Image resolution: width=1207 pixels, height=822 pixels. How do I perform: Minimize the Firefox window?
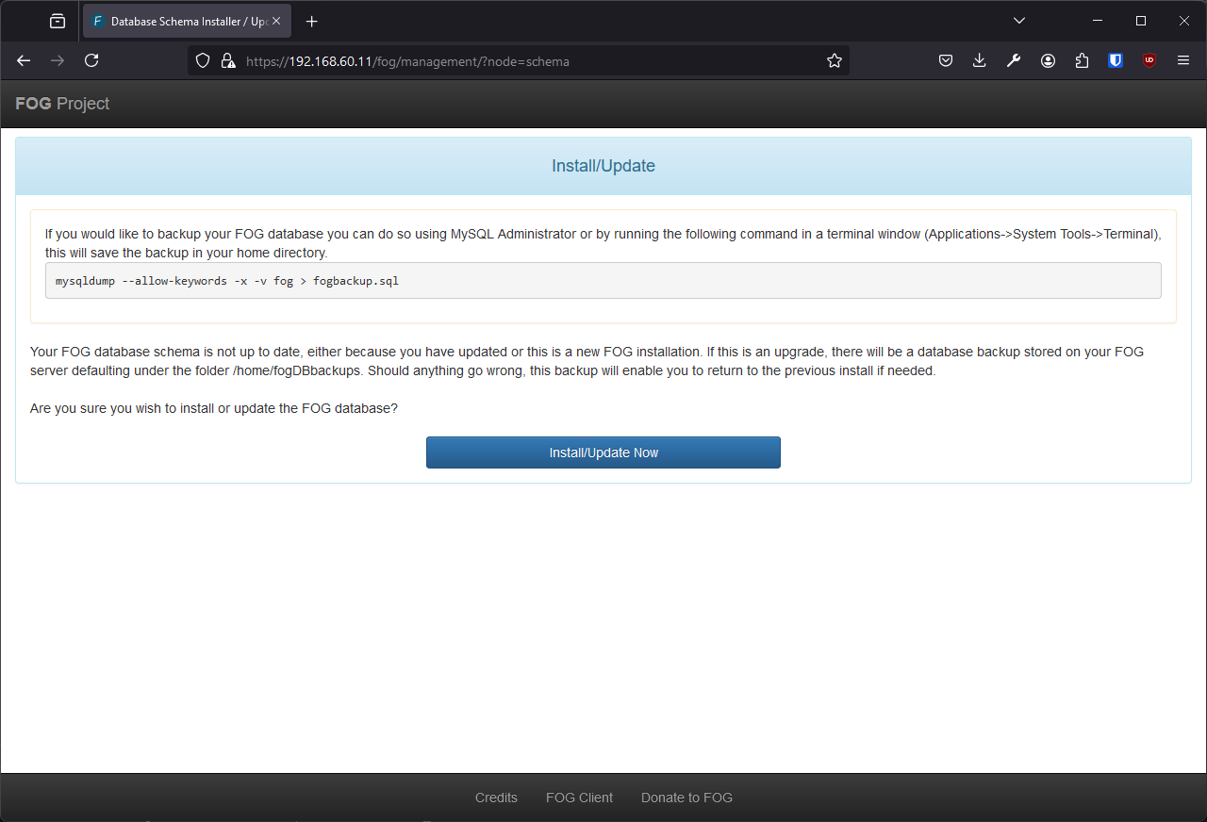tap(1098, 21)
